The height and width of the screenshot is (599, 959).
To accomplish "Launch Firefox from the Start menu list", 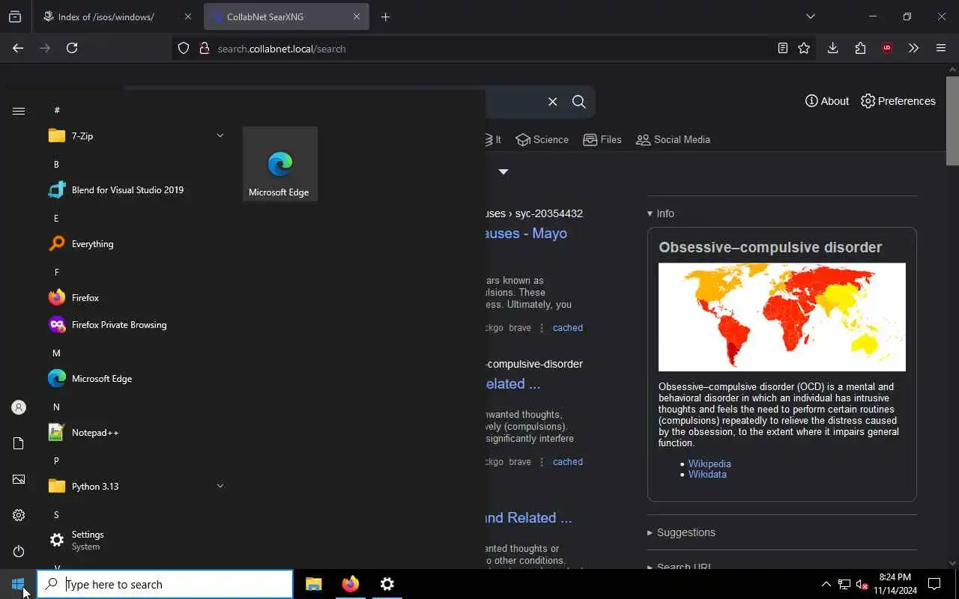I will click(136, 297).
